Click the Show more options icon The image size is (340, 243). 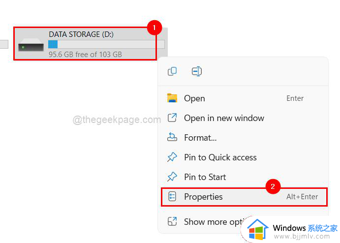coord(172,221)
